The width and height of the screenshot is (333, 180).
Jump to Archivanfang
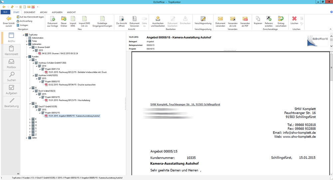tap(24, 21)
